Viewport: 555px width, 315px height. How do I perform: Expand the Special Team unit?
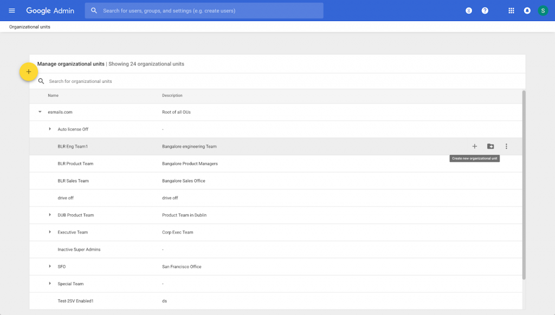50,284
